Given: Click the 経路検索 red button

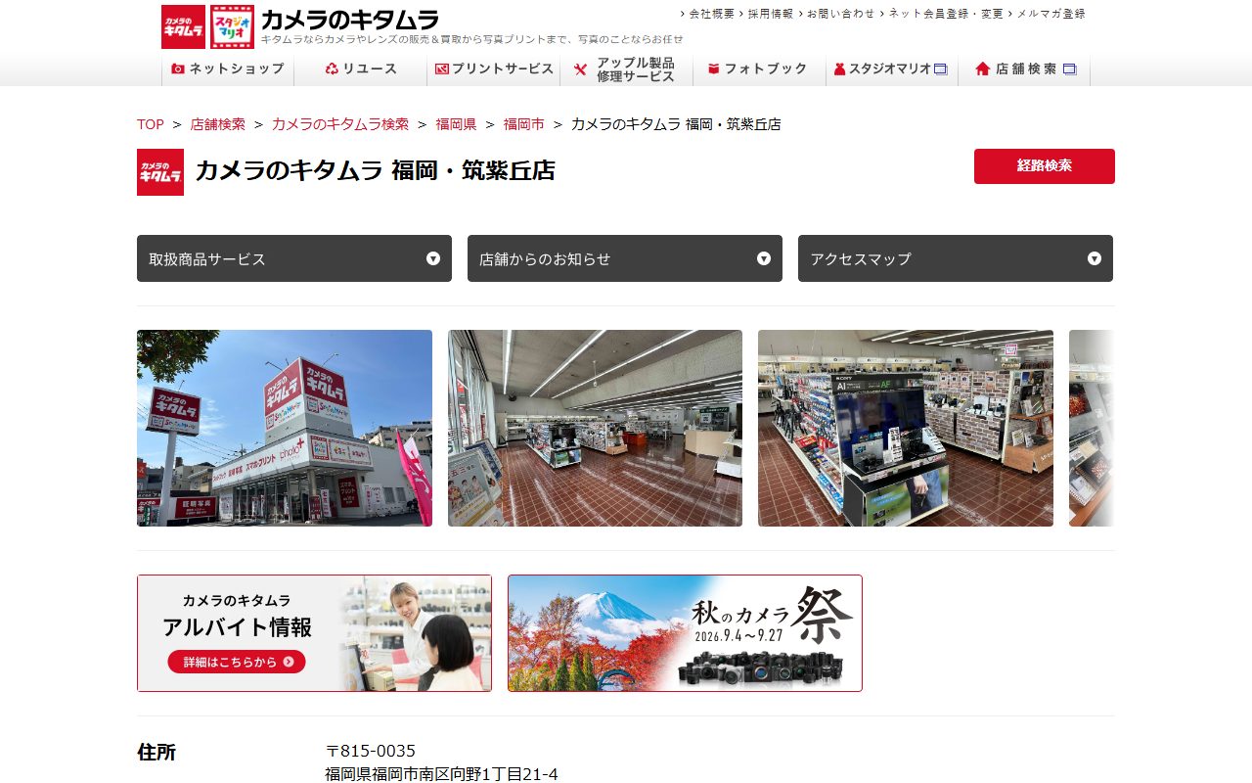Looking at the screenshot, I should click(x=1045, y=166).
